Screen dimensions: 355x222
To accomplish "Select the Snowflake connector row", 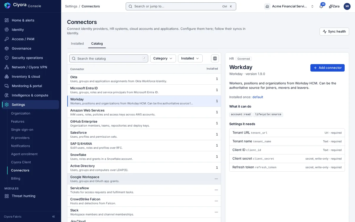I will [x=144, y=157].
